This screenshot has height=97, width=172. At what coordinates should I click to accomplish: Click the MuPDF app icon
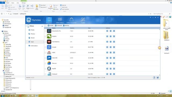[x=49, y=69]
